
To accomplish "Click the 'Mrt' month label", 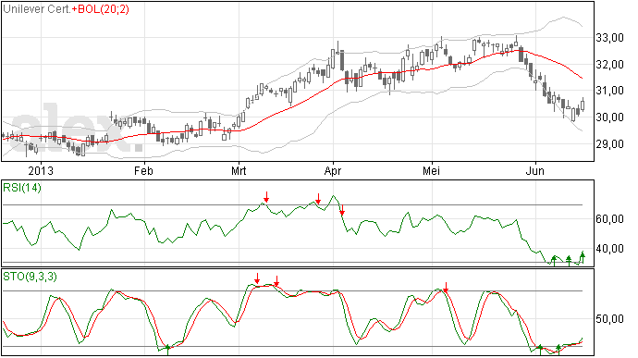I will (239, 170).
